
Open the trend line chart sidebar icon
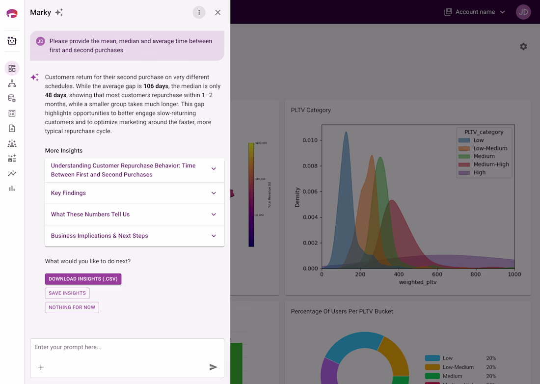pyautogui.click(x=12, y=173)
